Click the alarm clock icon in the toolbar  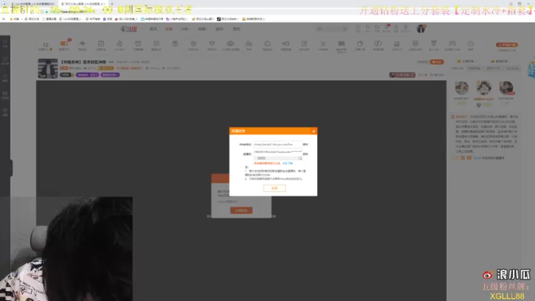pos(138,43)
